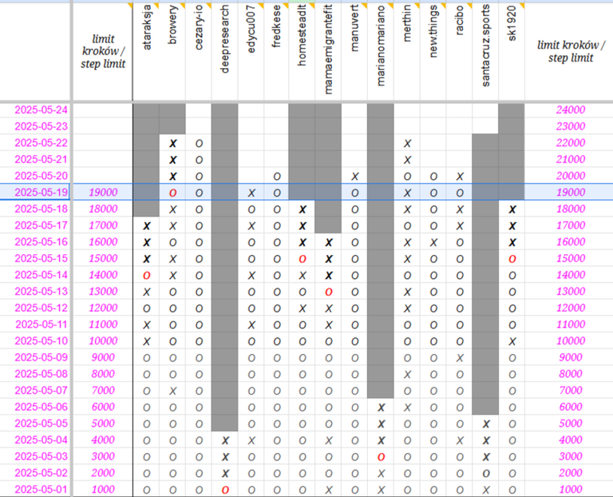Click the bold O in santacruz.sports on 2025-05-02

486,473
